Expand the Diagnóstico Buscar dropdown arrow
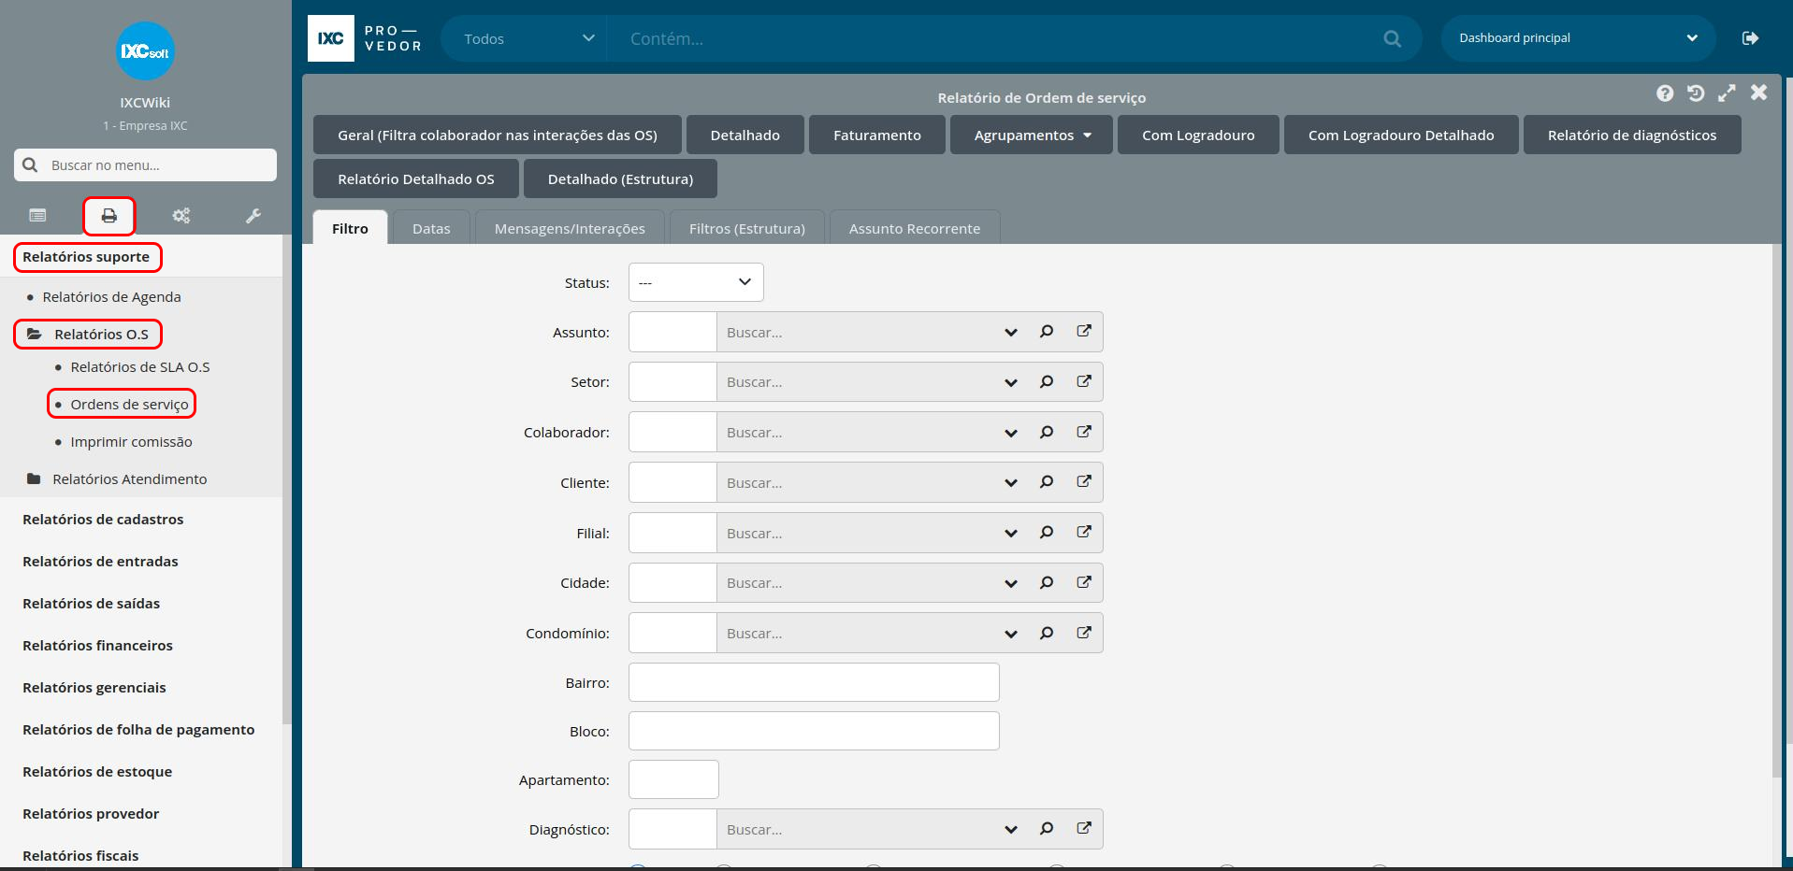Image resolution: width=1793 pixels, height=871 pixels. pos(1011,830)
